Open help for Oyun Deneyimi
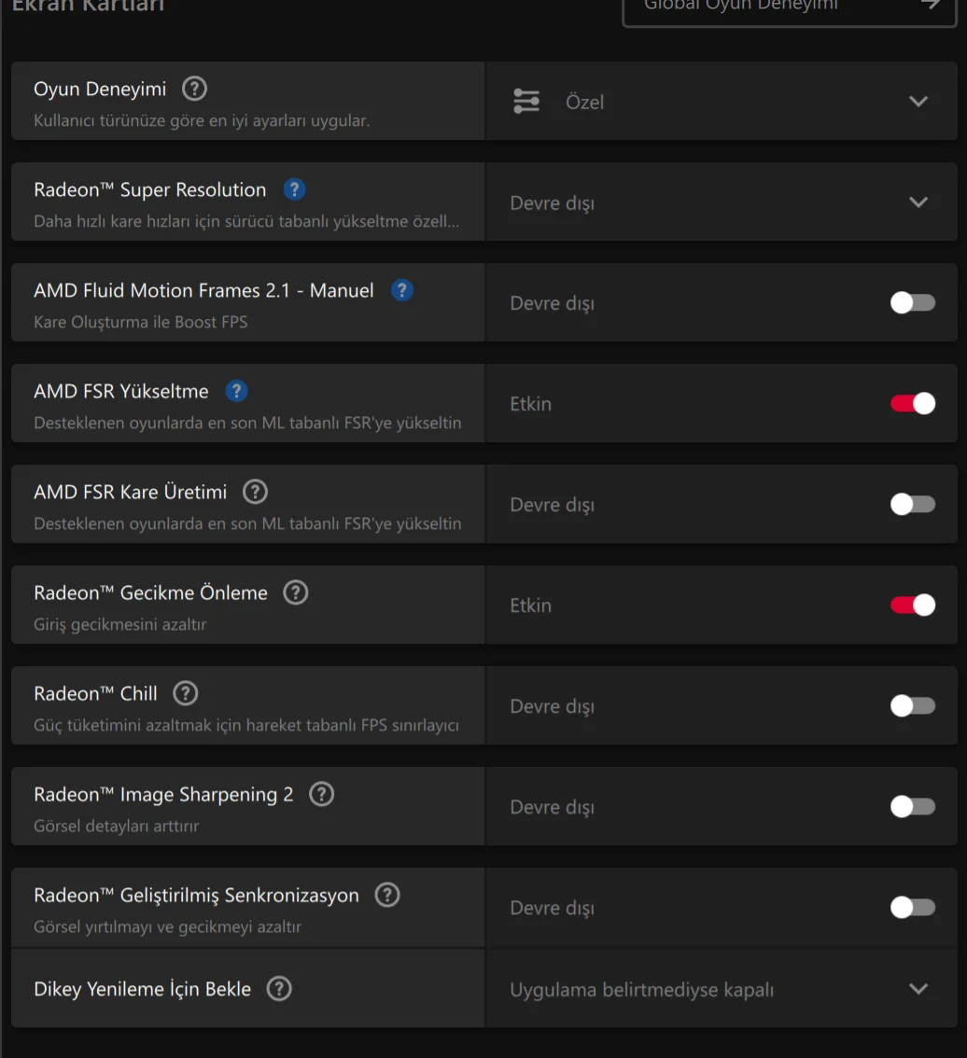 tap(194, 89)
